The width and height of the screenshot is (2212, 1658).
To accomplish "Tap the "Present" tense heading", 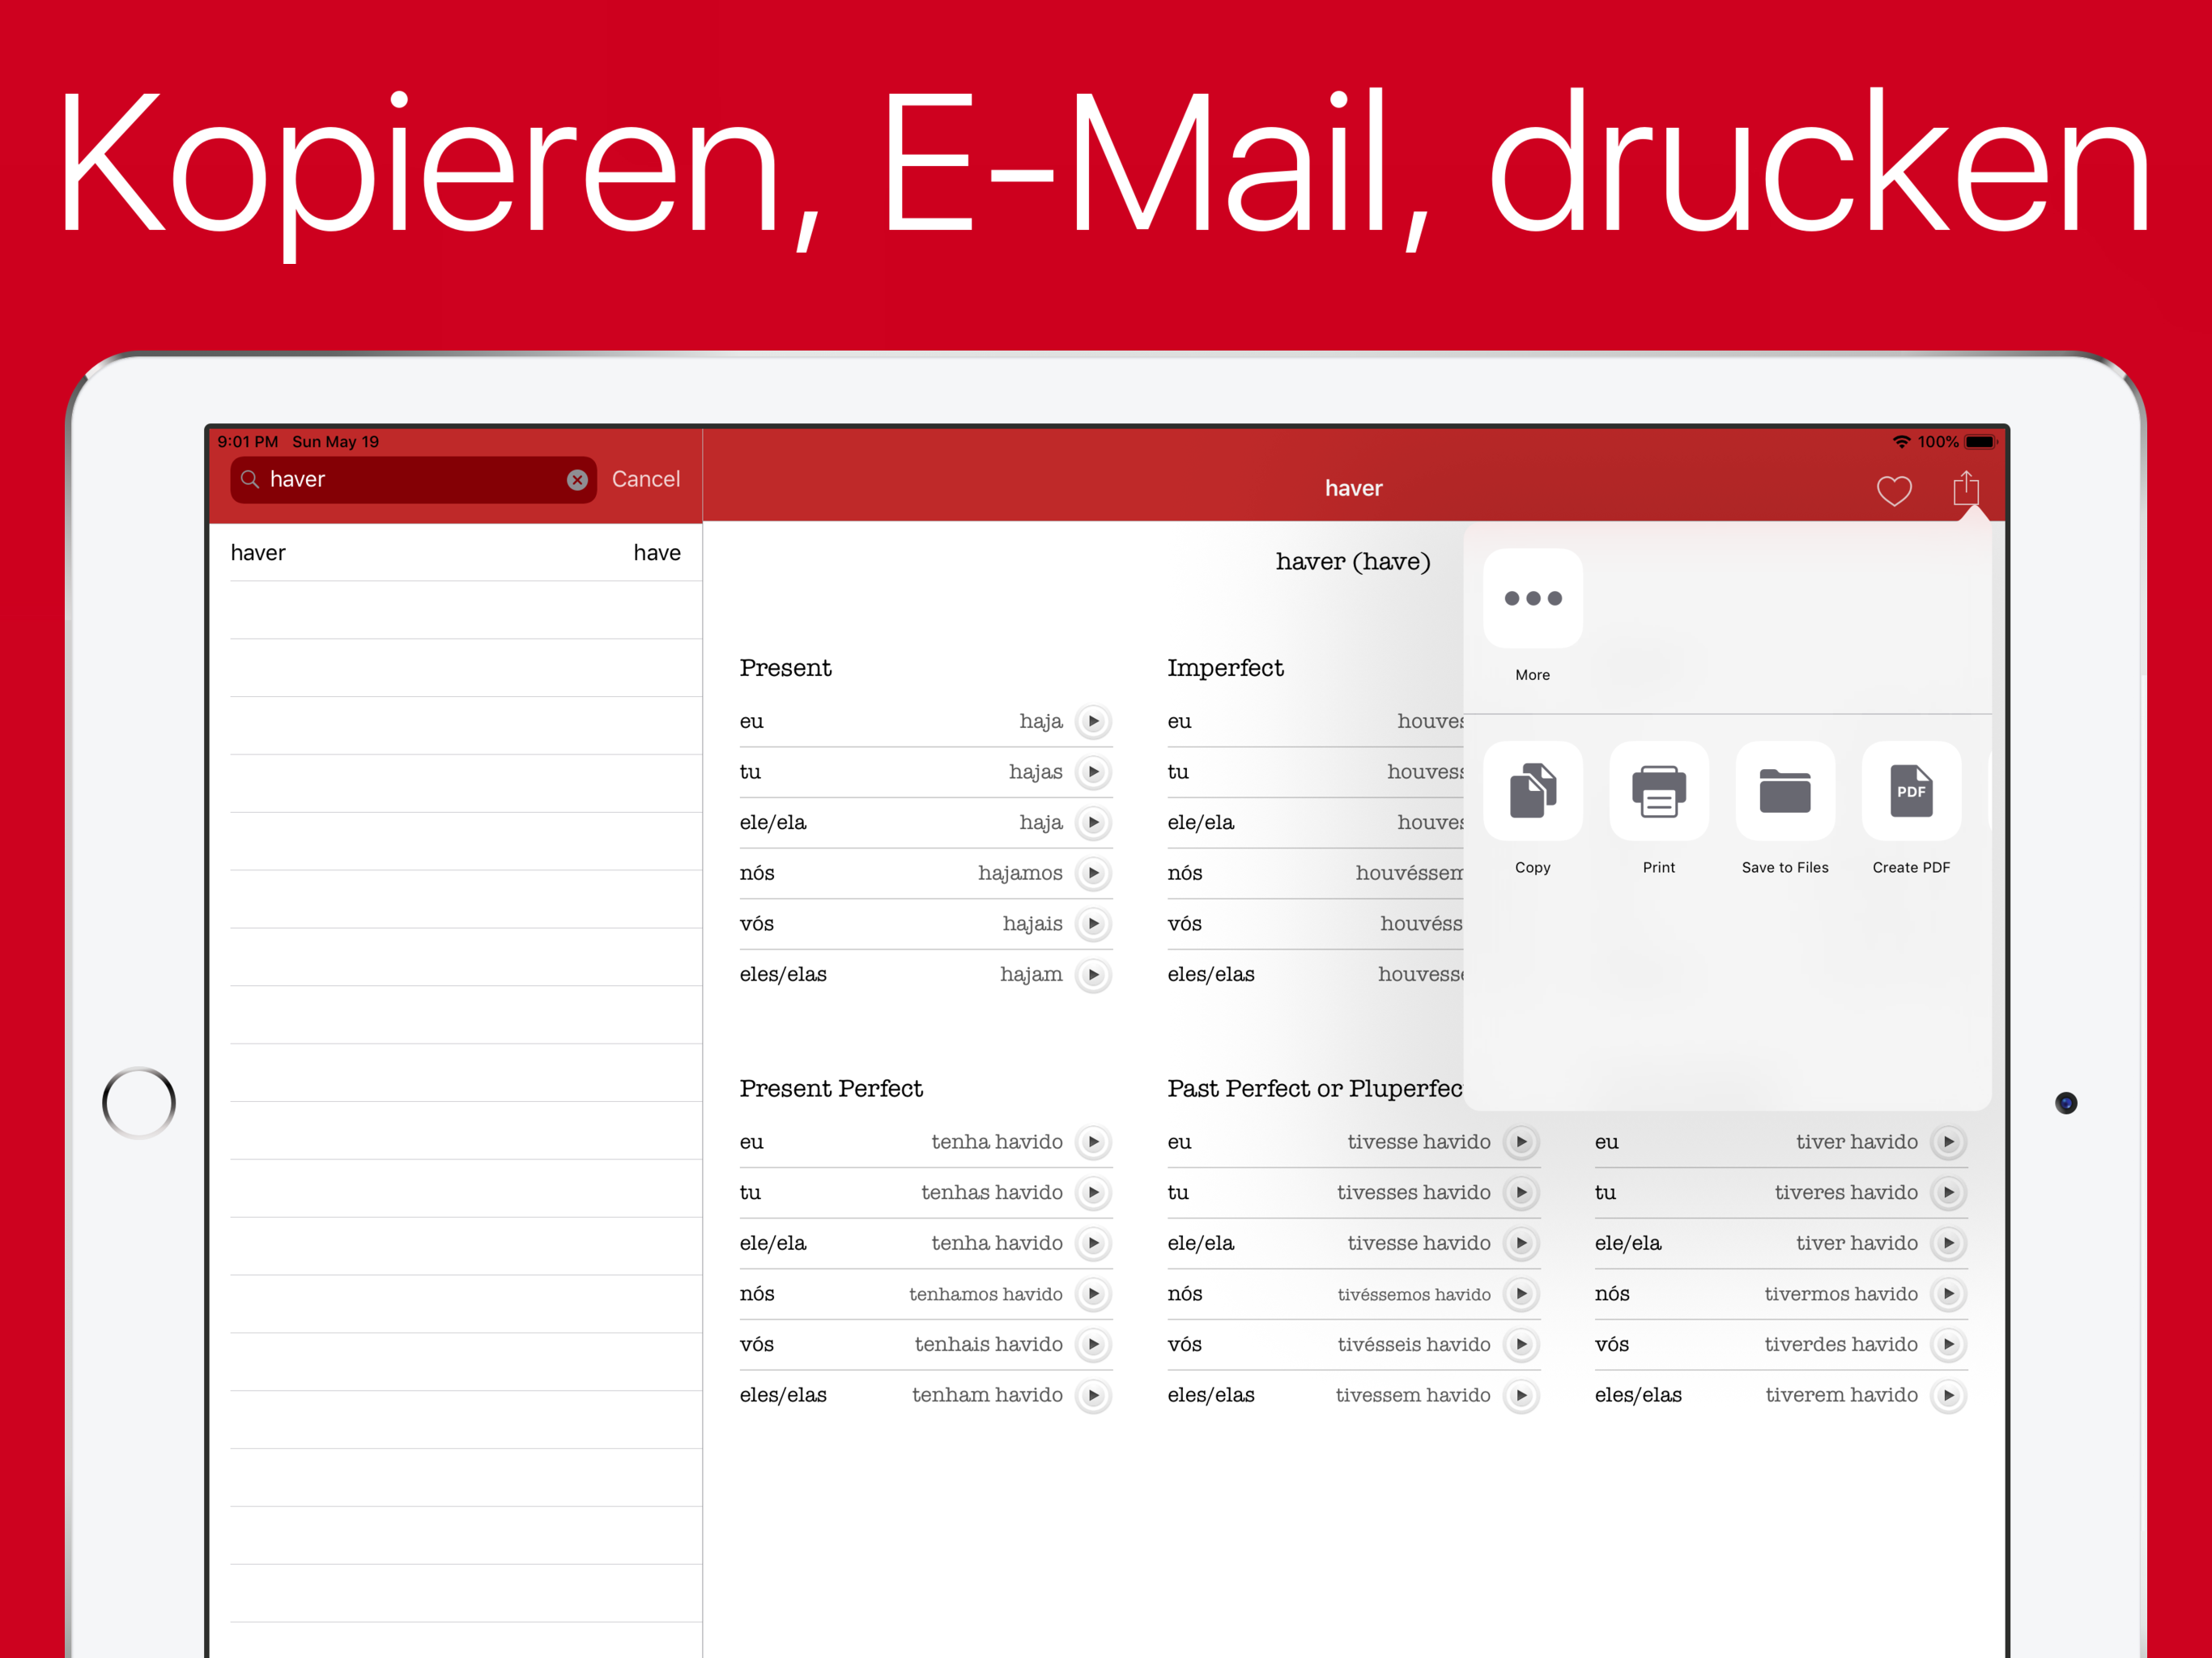I will (x=785, y=668).
